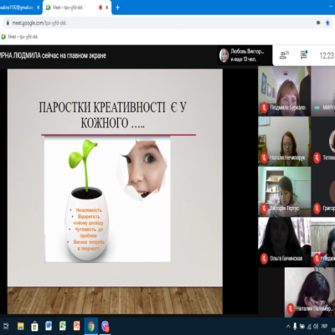Click muted mic icon on Ольга Бечинская tile
The image size is (335, 335).
[264, 258]
